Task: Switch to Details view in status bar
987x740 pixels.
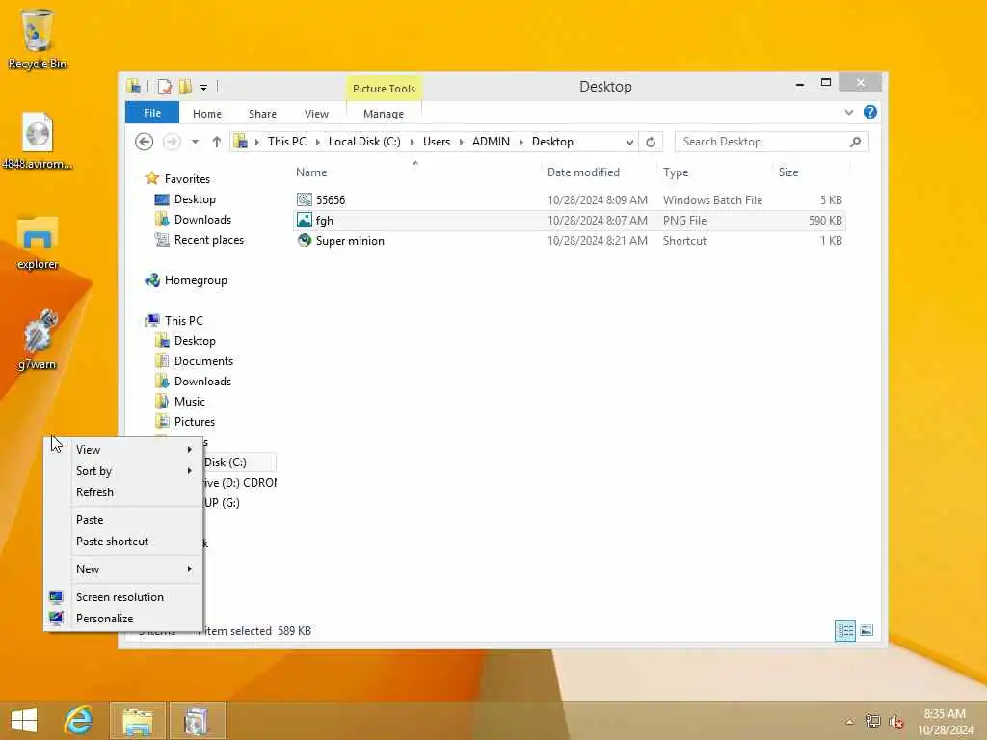Action: (x=844, y=630)
